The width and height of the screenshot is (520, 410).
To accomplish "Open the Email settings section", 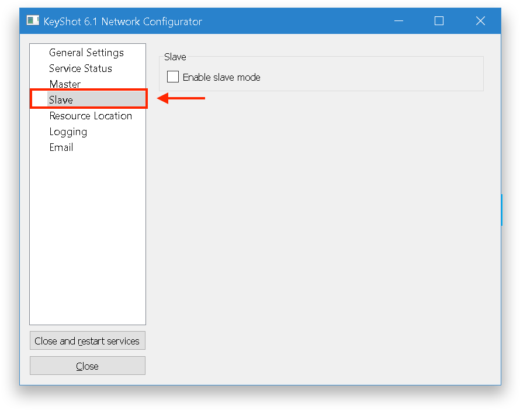I will click(61, 147).
